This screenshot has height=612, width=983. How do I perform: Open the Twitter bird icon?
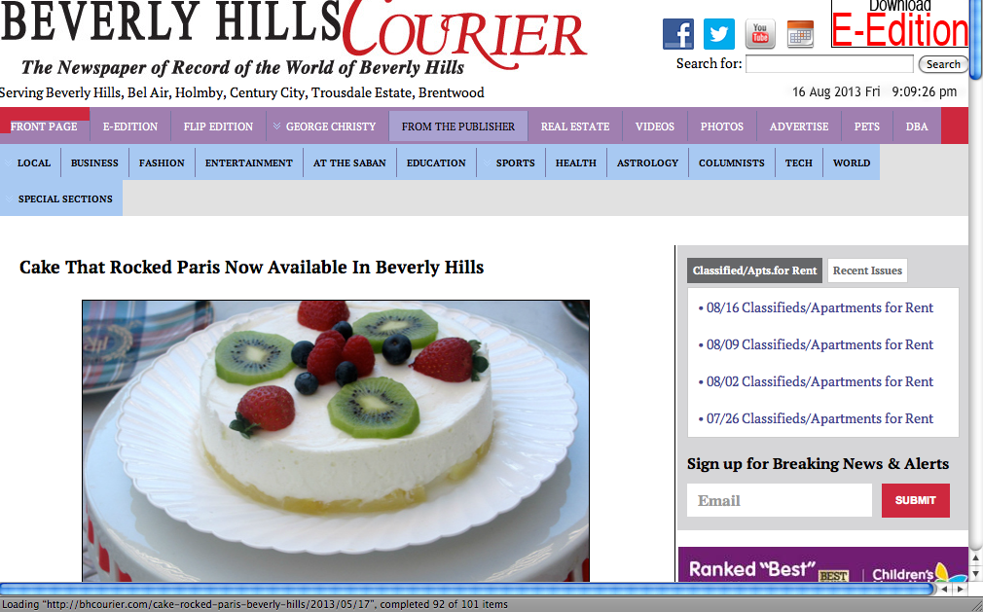click(x=719, y=34)
